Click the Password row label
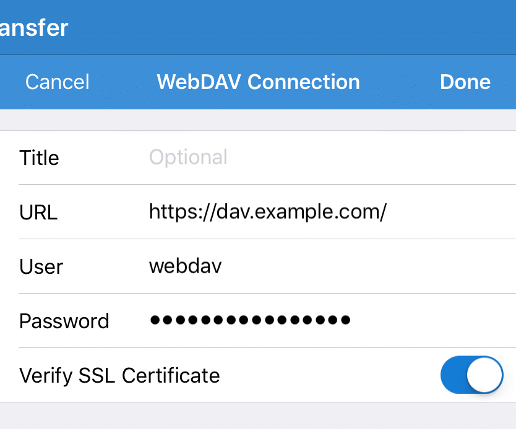The height and width of the screenshot is (429, 516). pyautogui.click(x=64, y=321)
